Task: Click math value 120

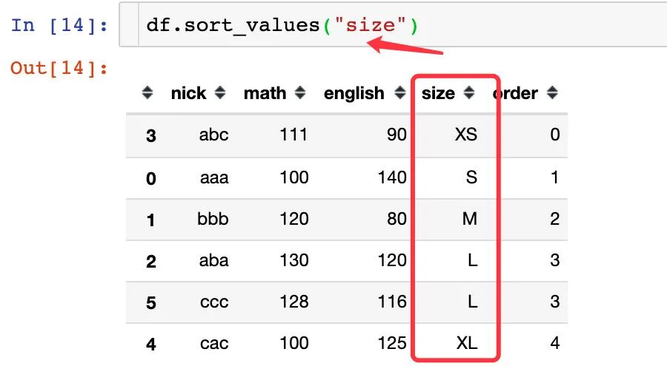Action: (x=294, y=219)
